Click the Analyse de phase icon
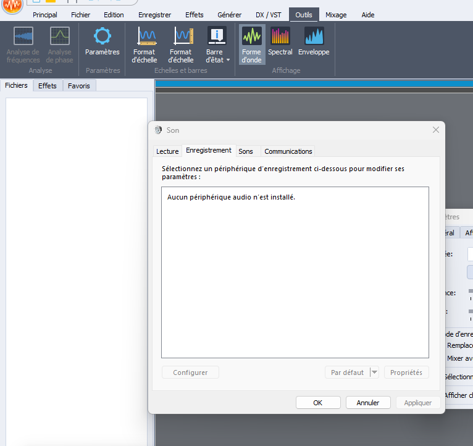 coord(60,37)
